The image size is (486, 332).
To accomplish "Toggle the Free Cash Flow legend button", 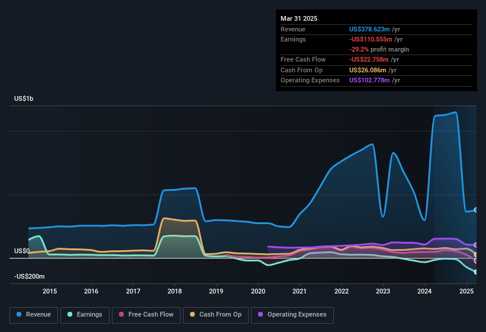I will (146, 315).
